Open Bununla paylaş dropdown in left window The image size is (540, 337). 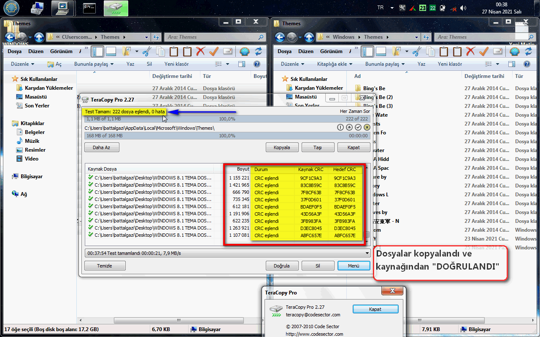click(x=94, y=64)
